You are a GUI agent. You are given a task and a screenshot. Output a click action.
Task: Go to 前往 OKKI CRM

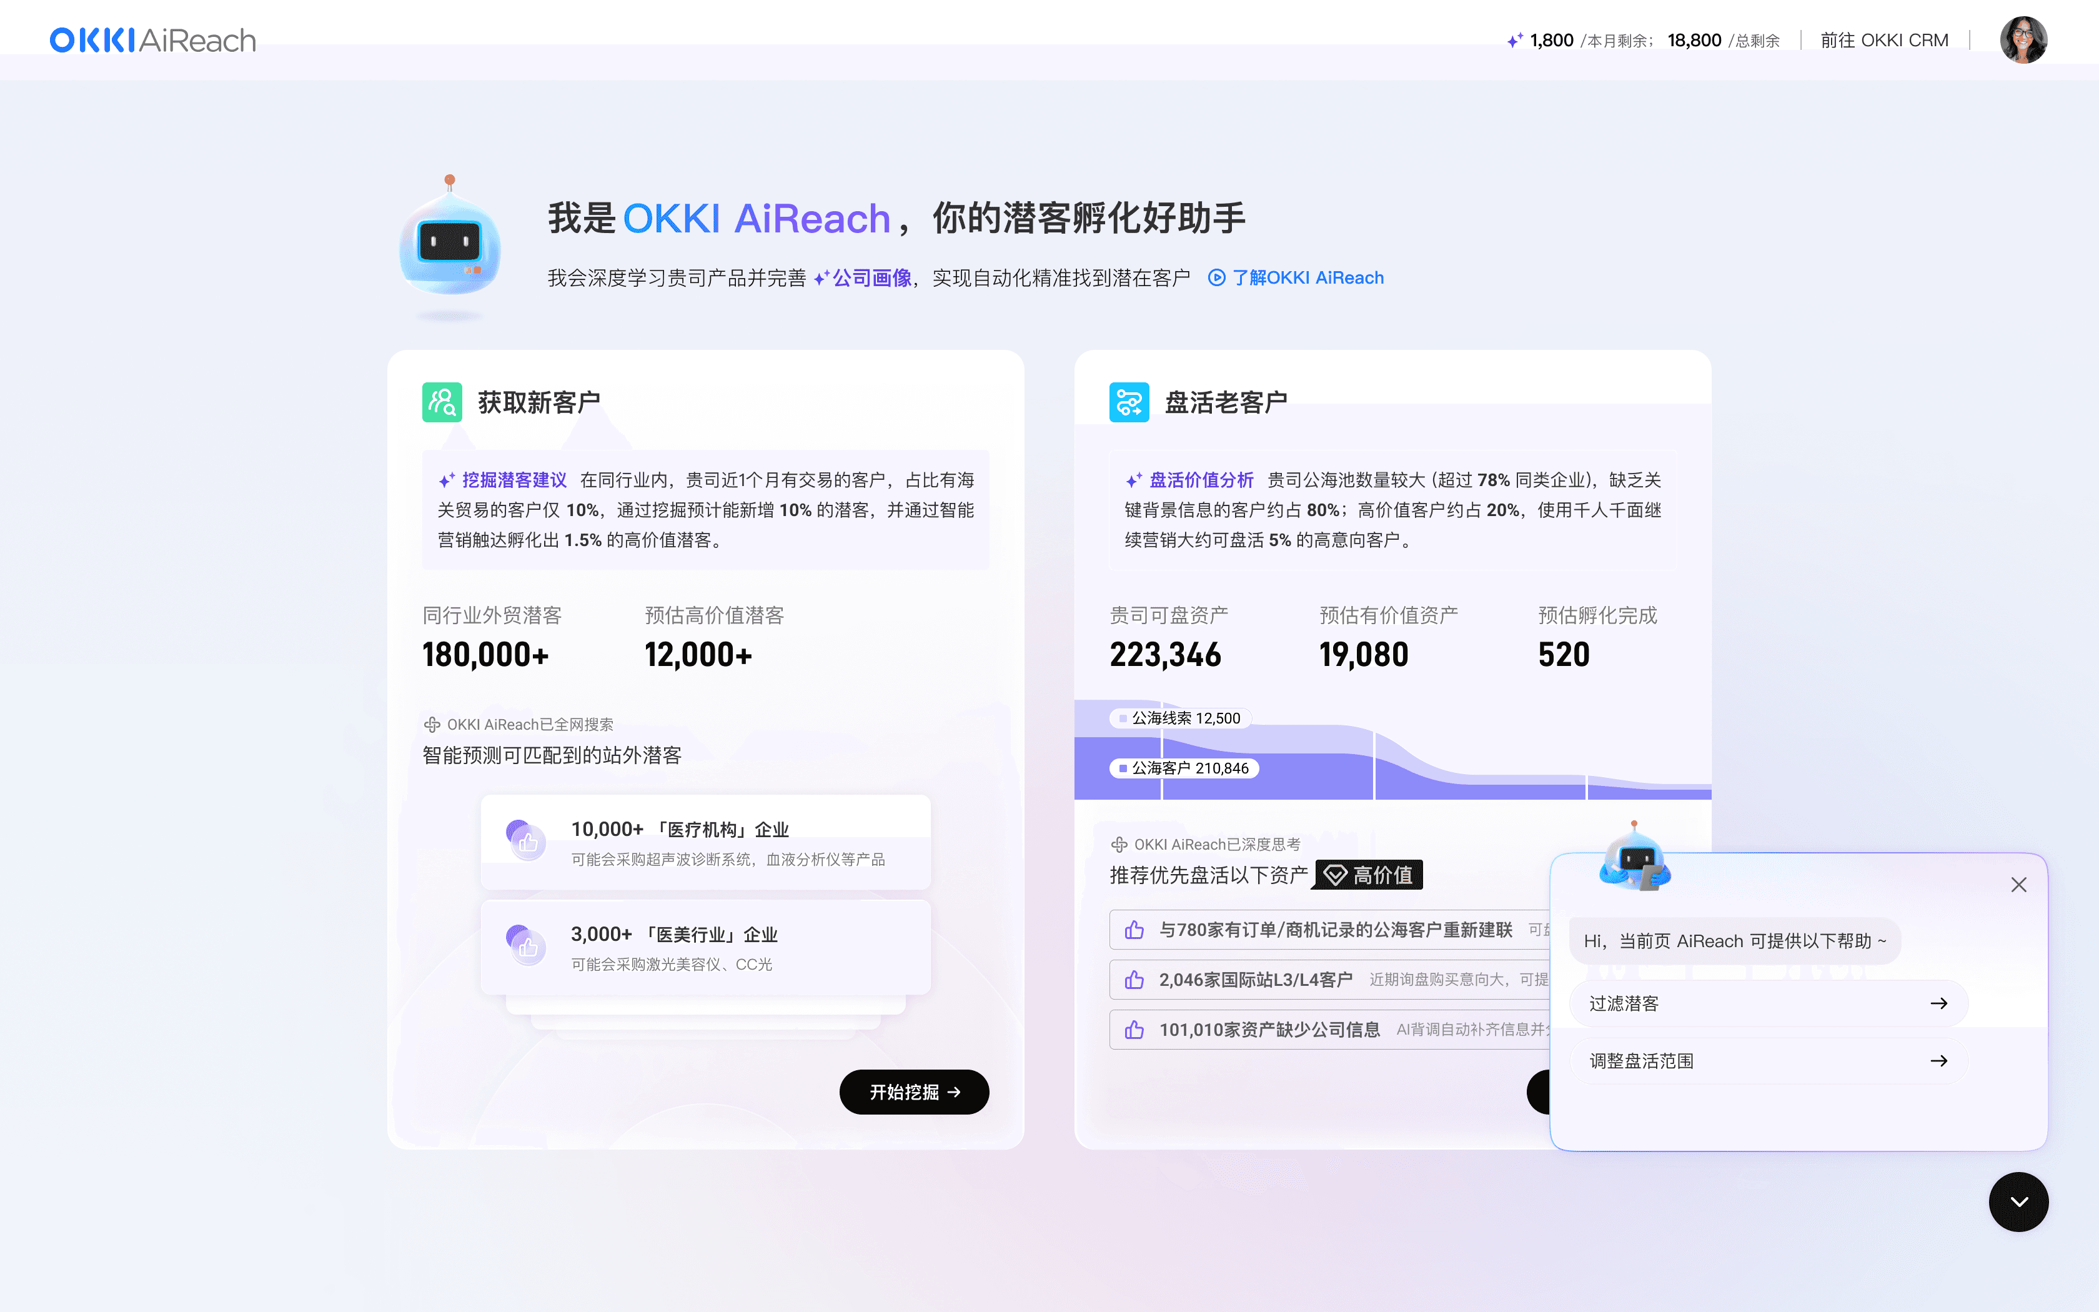1884,41
